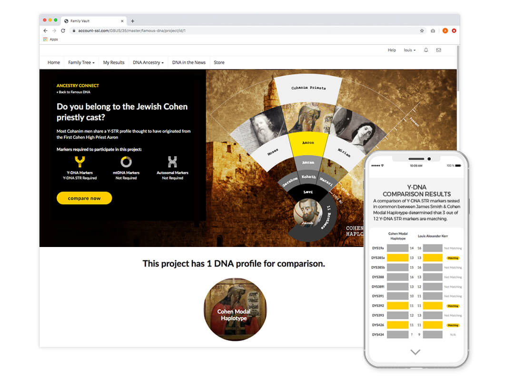This screenshot has width=514, height=380.
Task: Click the Autosomal Markers X icon
Action: (172, 161)
